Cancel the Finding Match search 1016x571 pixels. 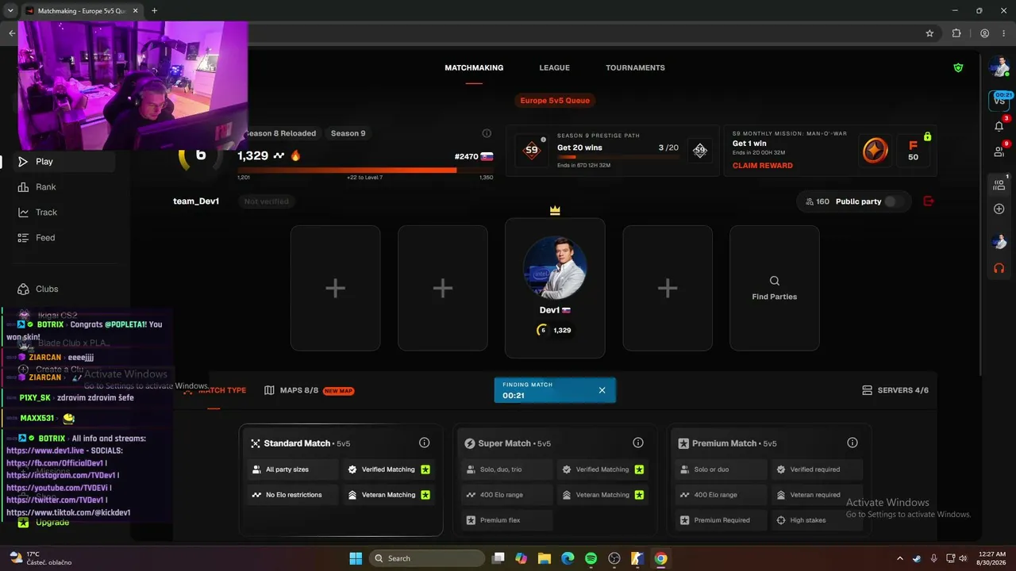602,390
